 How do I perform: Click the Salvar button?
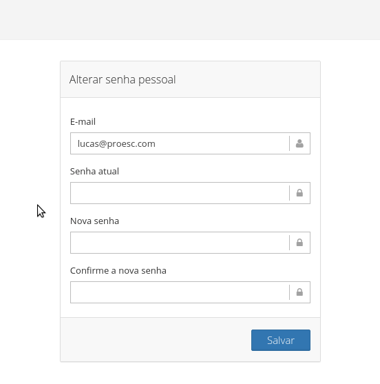point(281,340)
